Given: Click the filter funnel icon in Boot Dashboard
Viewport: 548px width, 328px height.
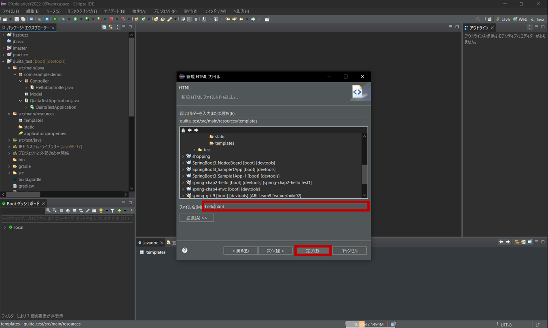Looking at the screenshot, I should click(x=112, y=211).
